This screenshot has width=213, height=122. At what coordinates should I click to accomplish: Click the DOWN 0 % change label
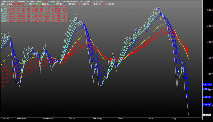pyautogui.click(x=19, y=4)
